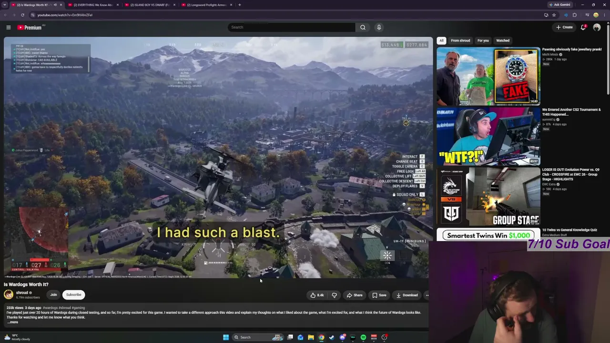Select the 'For you' filter chip
610x343 pixels.
pyautogui.click(x=483, y=40)
